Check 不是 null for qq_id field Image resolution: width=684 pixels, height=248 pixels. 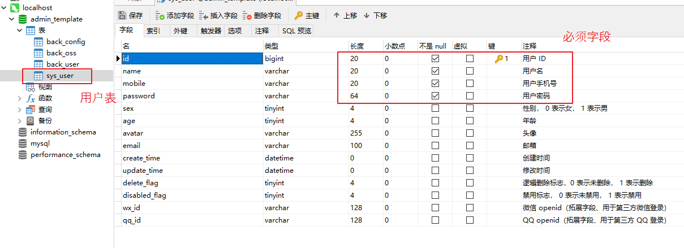[435, 220]
